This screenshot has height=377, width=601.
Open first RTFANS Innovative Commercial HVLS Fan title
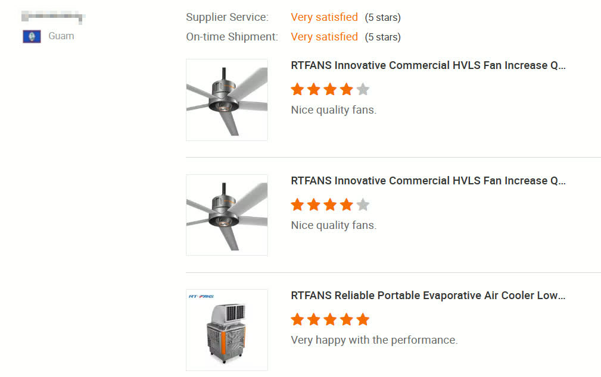(428, 65)
